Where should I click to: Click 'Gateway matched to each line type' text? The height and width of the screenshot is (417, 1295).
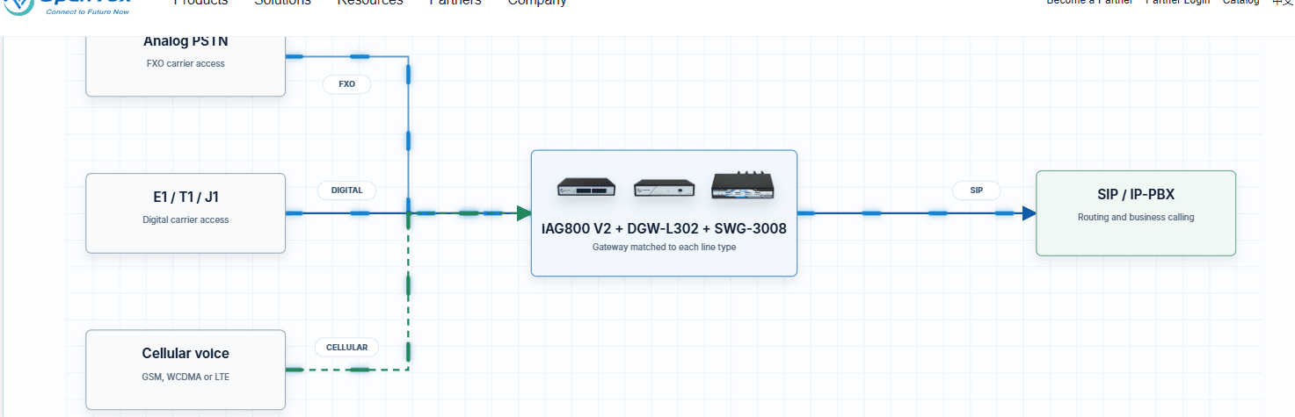(x=664, y=248)
